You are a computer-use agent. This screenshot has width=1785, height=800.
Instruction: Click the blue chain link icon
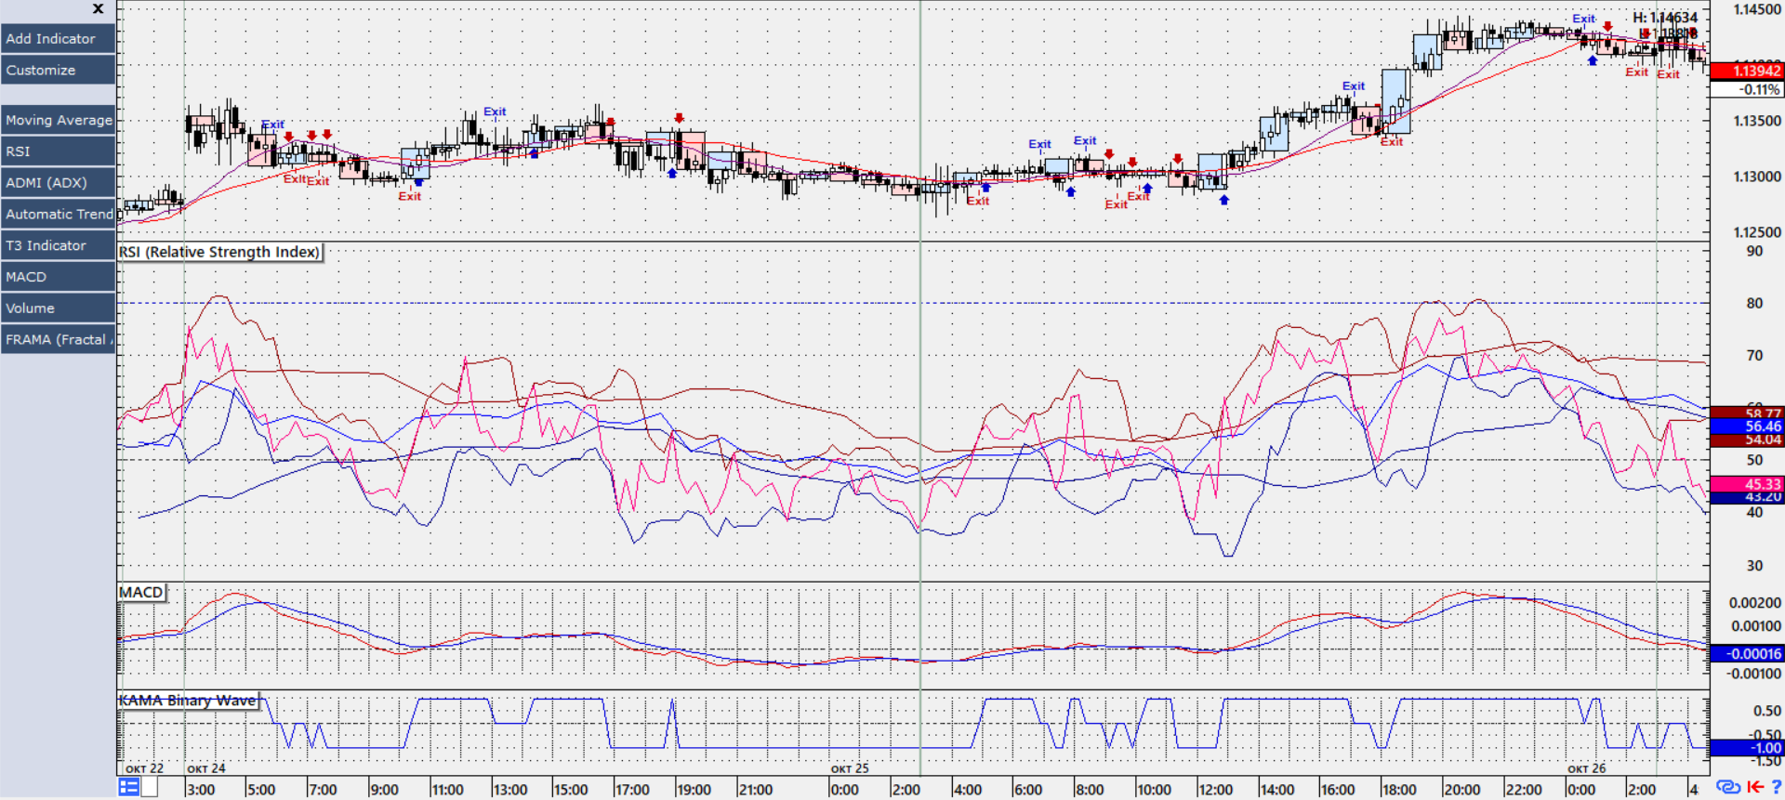coord(1727,788)
